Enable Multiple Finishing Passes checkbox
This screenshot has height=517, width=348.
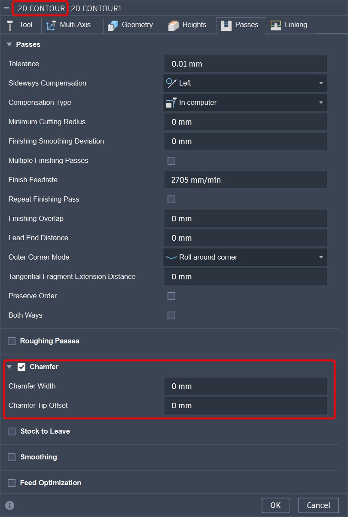point(171,161)
